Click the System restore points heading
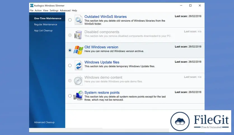 pyautogui.click(x=102, y=93)
